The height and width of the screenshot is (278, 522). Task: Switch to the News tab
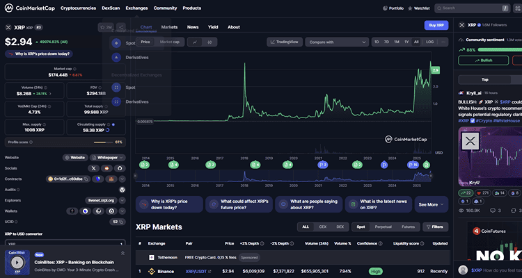193,27
